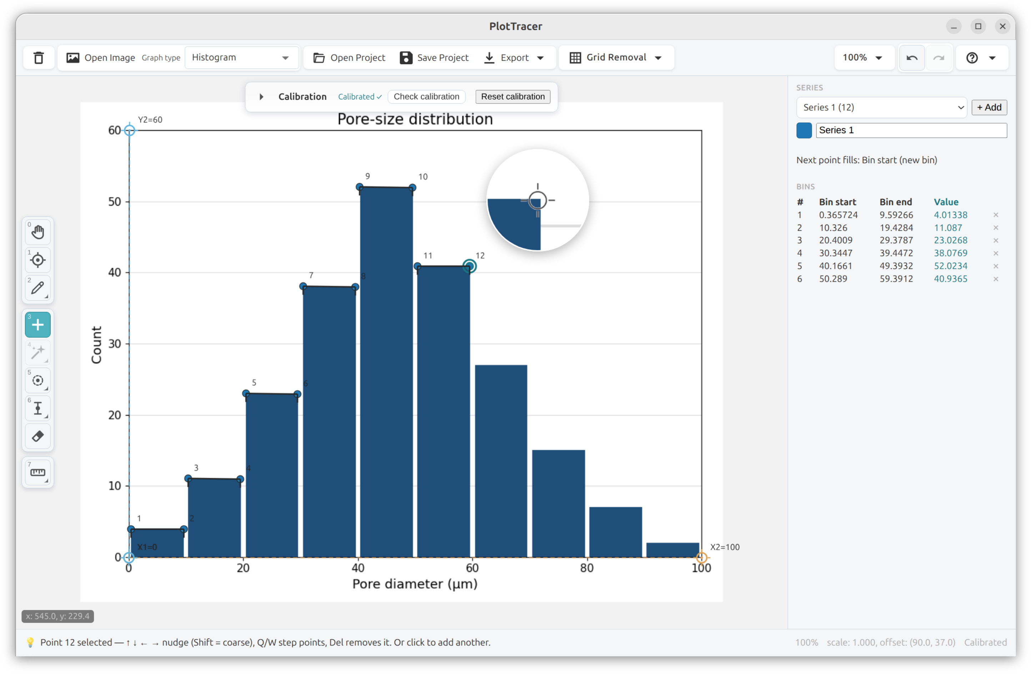Click the undo arrow icon
Viewport: 1031px width, 674px height.
[911, 57]
